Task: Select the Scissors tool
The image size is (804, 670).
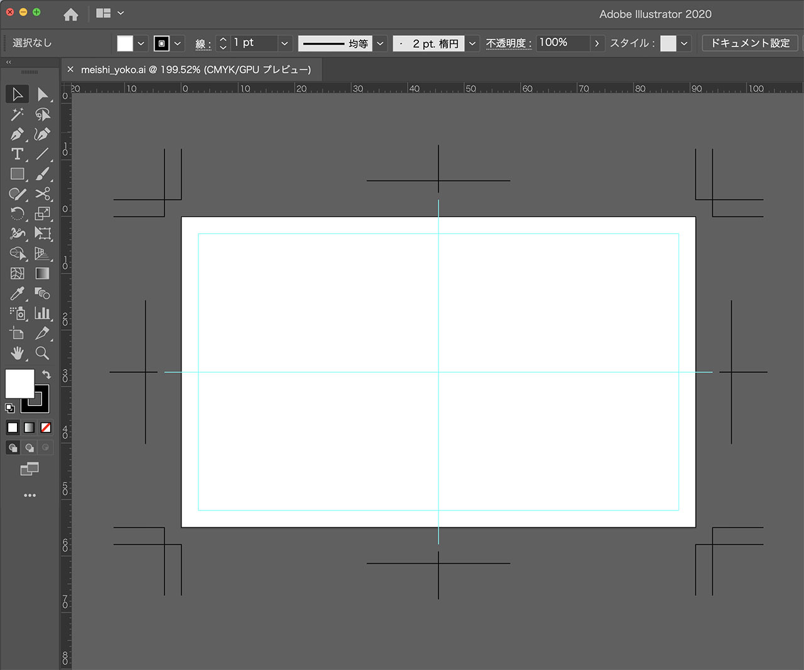Action: [x=42, y=194]
